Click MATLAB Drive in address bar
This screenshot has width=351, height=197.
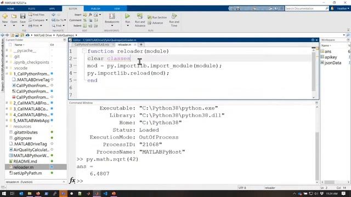point(43,35)
